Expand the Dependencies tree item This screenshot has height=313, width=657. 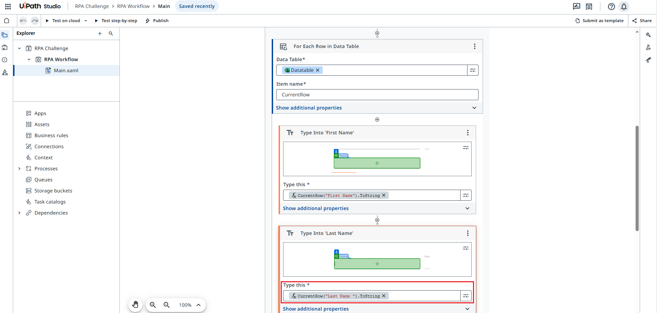19,212
